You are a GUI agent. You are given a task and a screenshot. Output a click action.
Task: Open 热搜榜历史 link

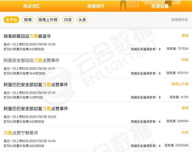point(179,20)
